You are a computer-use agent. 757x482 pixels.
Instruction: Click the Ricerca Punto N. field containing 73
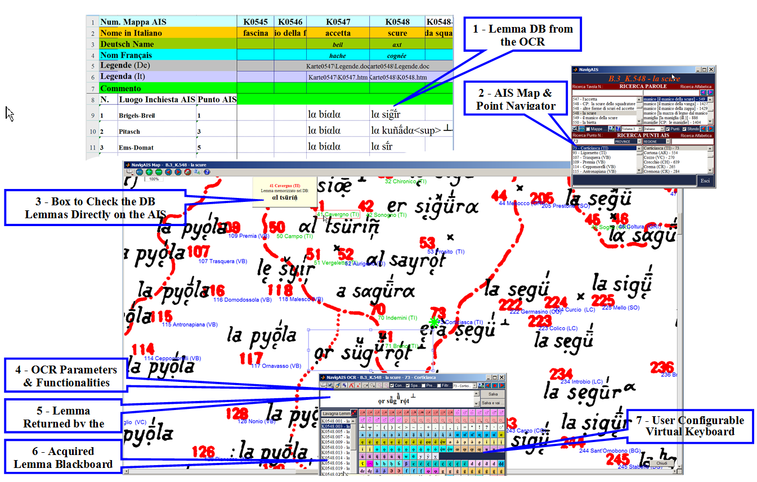[x=592, y=141]
